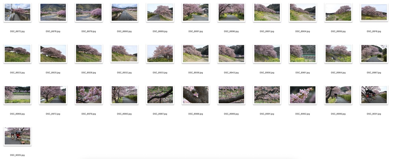Select the DSC_9001.jpg rickshaw photo
The width and height of the screenshot is (394, 159).
[x=374, y=95]
